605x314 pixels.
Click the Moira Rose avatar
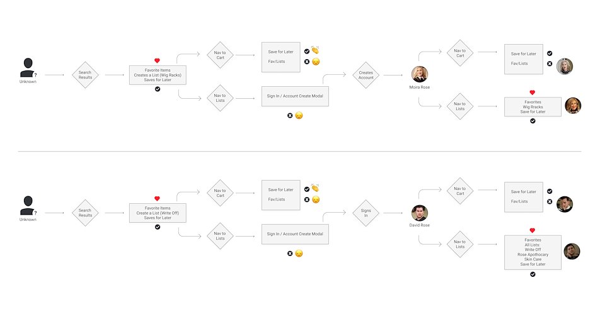click(x=420, y=74)
